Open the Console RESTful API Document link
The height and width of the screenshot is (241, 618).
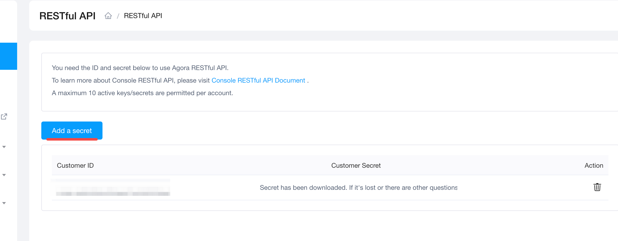(258, 80)
